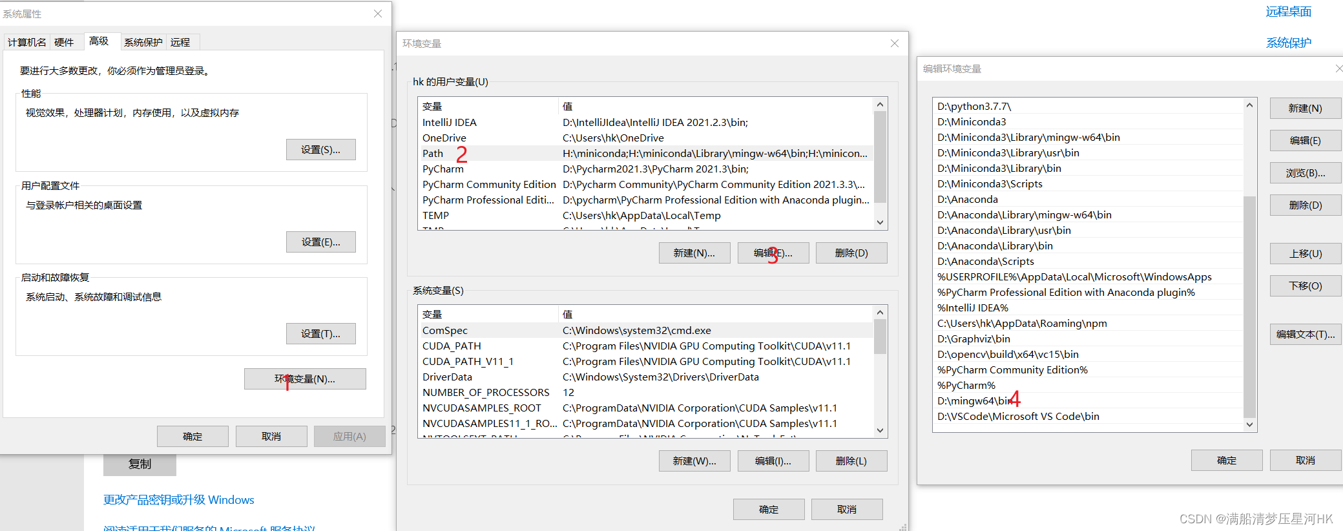This screenshot has width=1343, height=531.
Task: Select D:\python3.7.7\ path entry
Action: pyautogui.click(x=1088, y=106)
